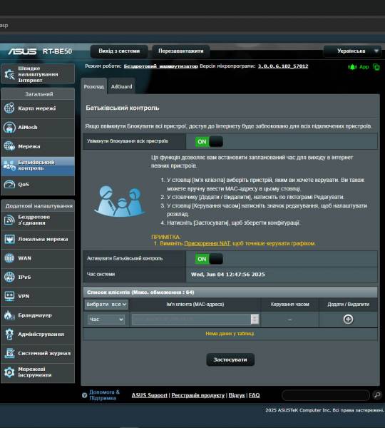
Task: Select Системний журнал in the sidebar
Action: click(38, 353)
